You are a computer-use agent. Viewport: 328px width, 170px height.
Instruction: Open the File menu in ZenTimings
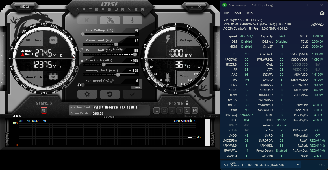[226, 13]
